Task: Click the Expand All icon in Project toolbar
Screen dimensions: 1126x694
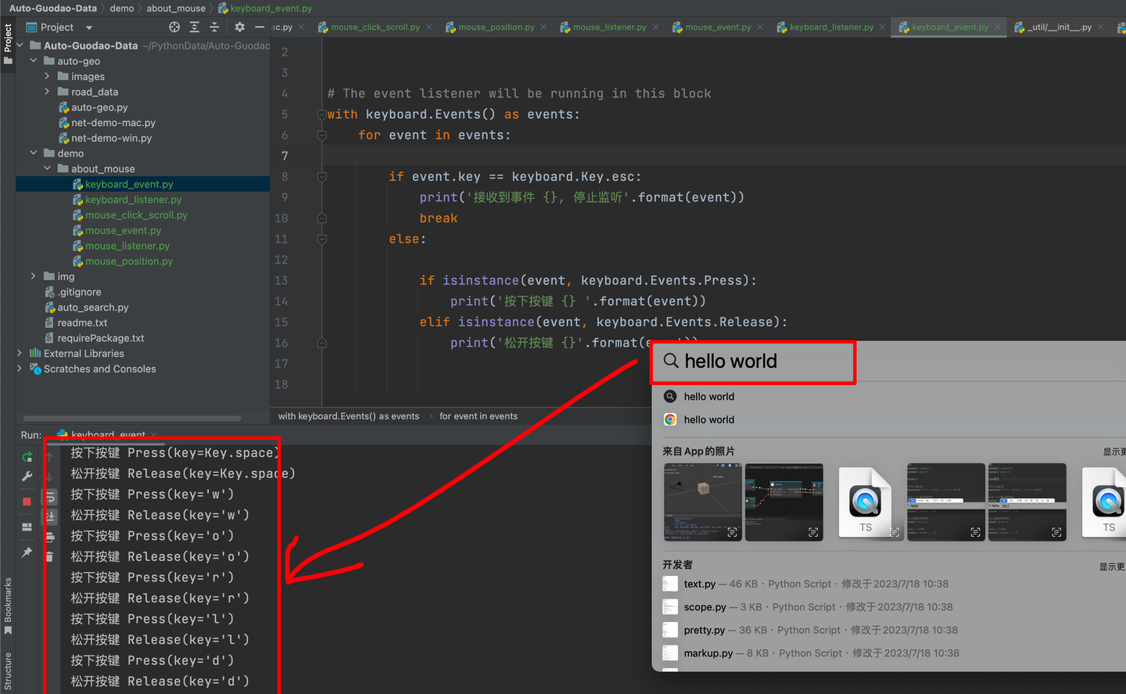Action: pyautogui.click(x=195, y=27)
